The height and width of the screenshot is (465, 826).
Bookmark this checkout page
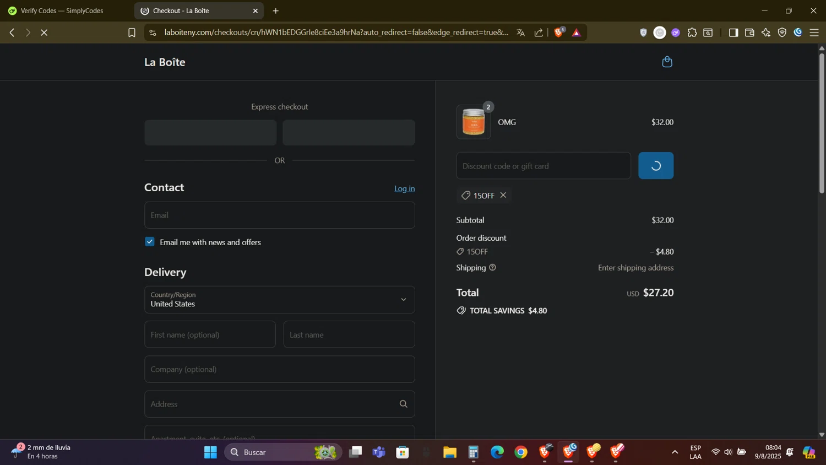(x=132, y=33)
